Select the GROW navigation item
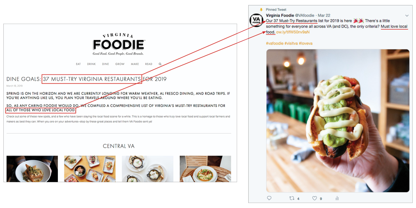This screenshot has height=208, width=416. [x=120, y=64]
